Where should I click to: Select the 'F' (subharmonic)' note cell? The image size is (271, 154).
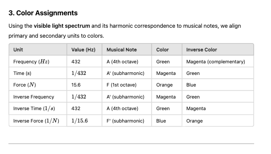[127, 121]
